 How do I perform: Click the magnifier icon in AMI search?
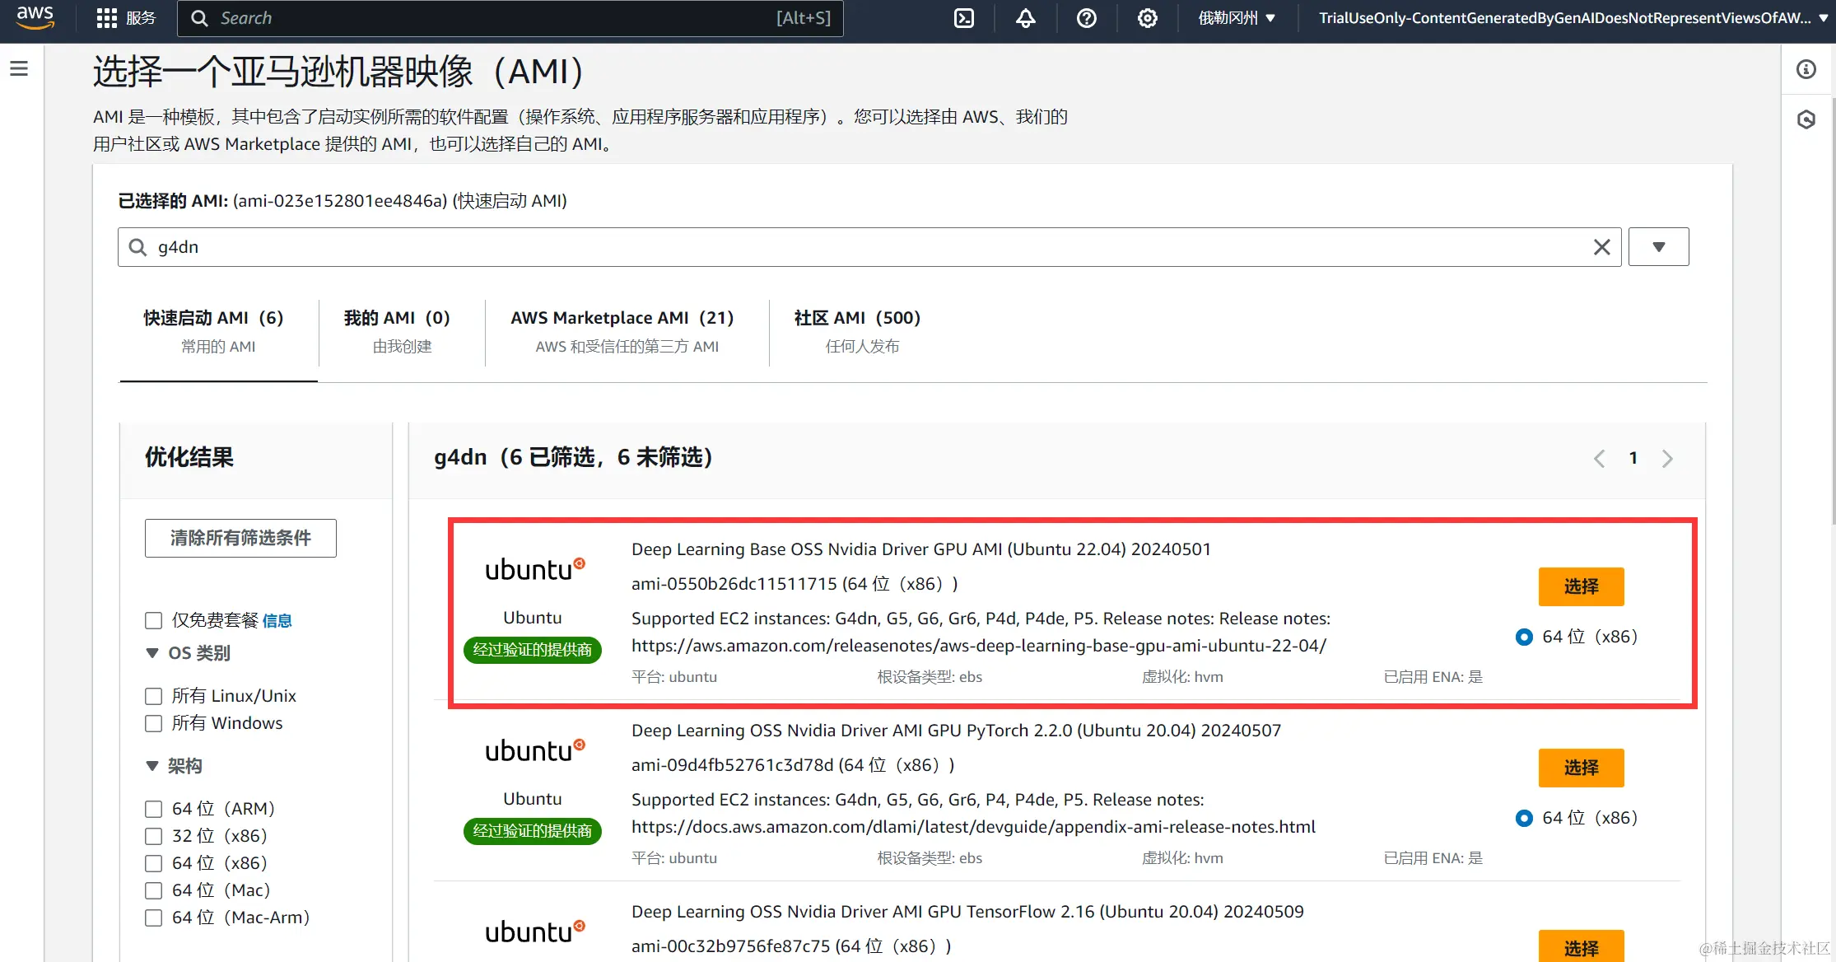pos(138,247)
